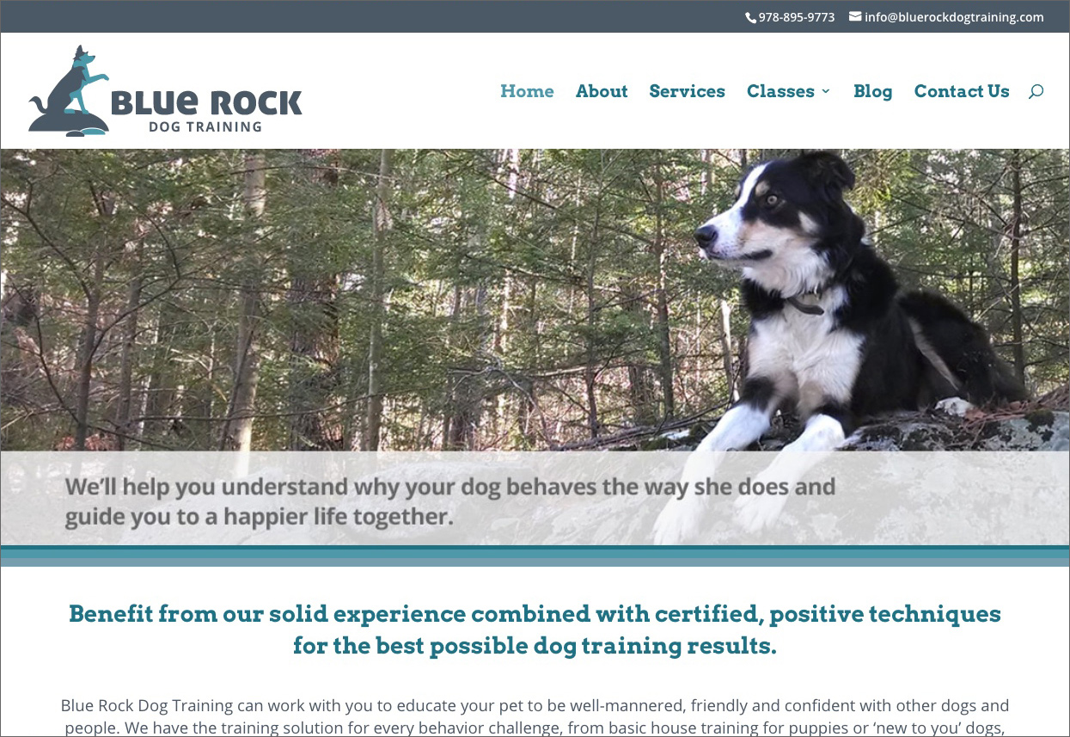Navigate to the Services page

tap(687, 91)
